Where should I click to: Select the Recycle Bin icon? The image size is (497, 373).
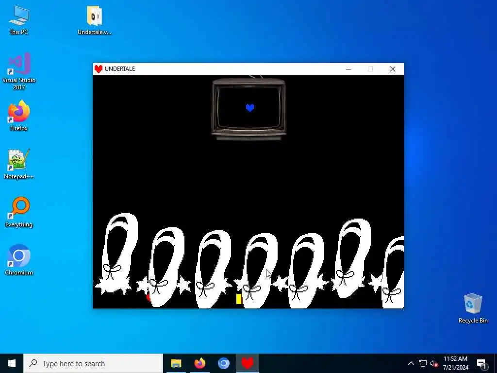click(x=473, y=308)
